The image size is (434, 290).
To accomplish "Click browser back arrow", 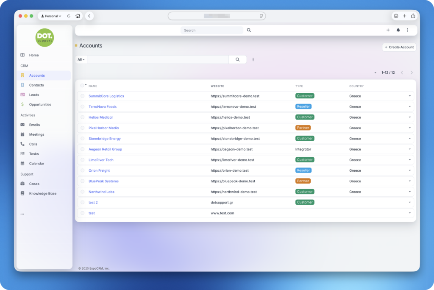I will pyautogui.click(x=89, y=16).
